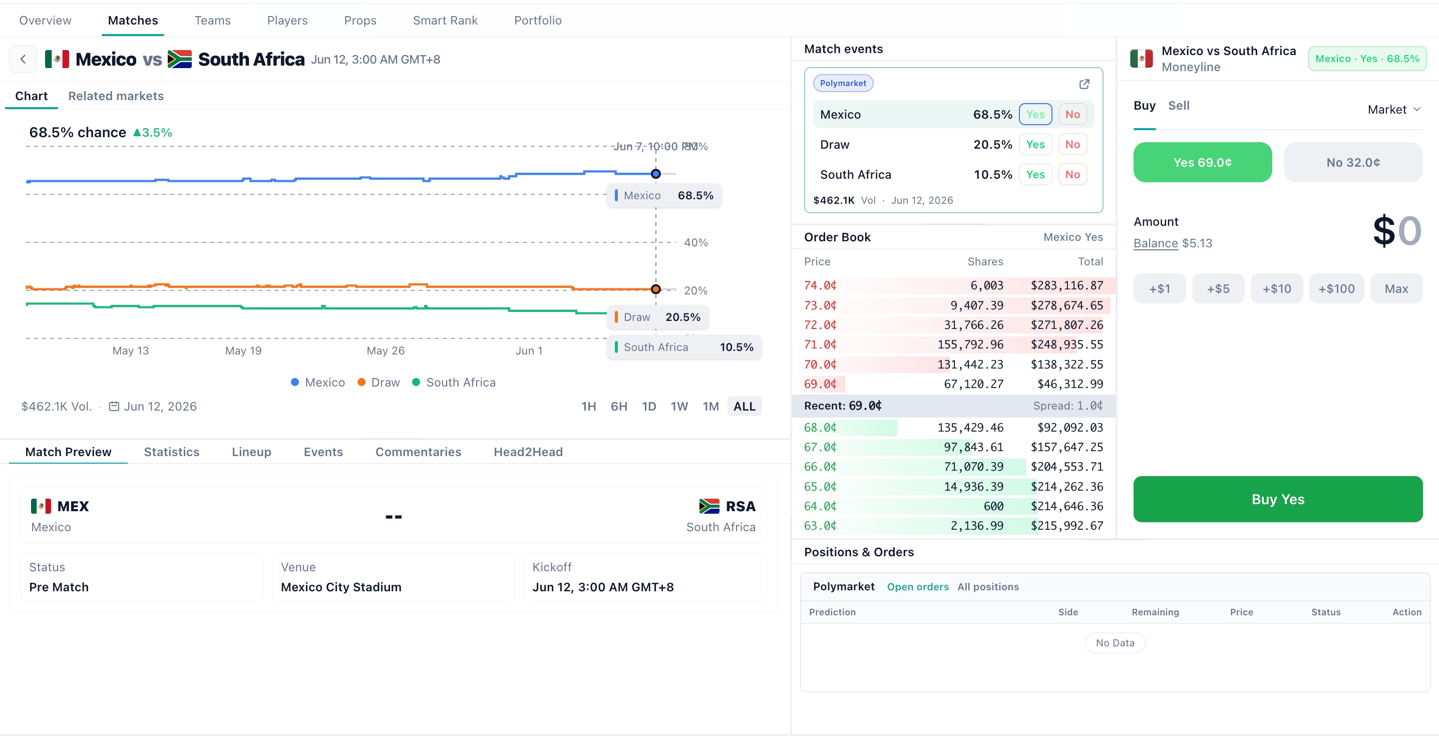Select No for Draw outcome
The image size is (1439, 740).
point(1072,145)
